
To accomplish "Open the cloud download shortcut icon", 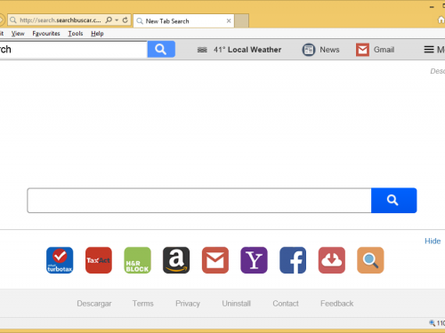I will [x=332, y=260].
